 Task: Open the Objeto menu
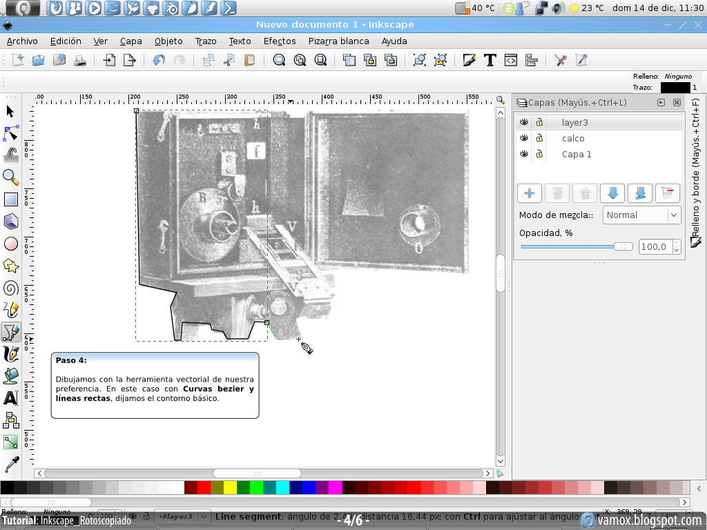pyautogui.click(x=168, y=41)
